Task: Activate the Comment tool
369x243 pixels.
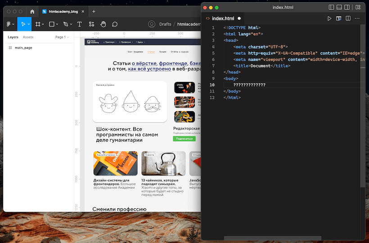Action: click(x=115, y=24)
